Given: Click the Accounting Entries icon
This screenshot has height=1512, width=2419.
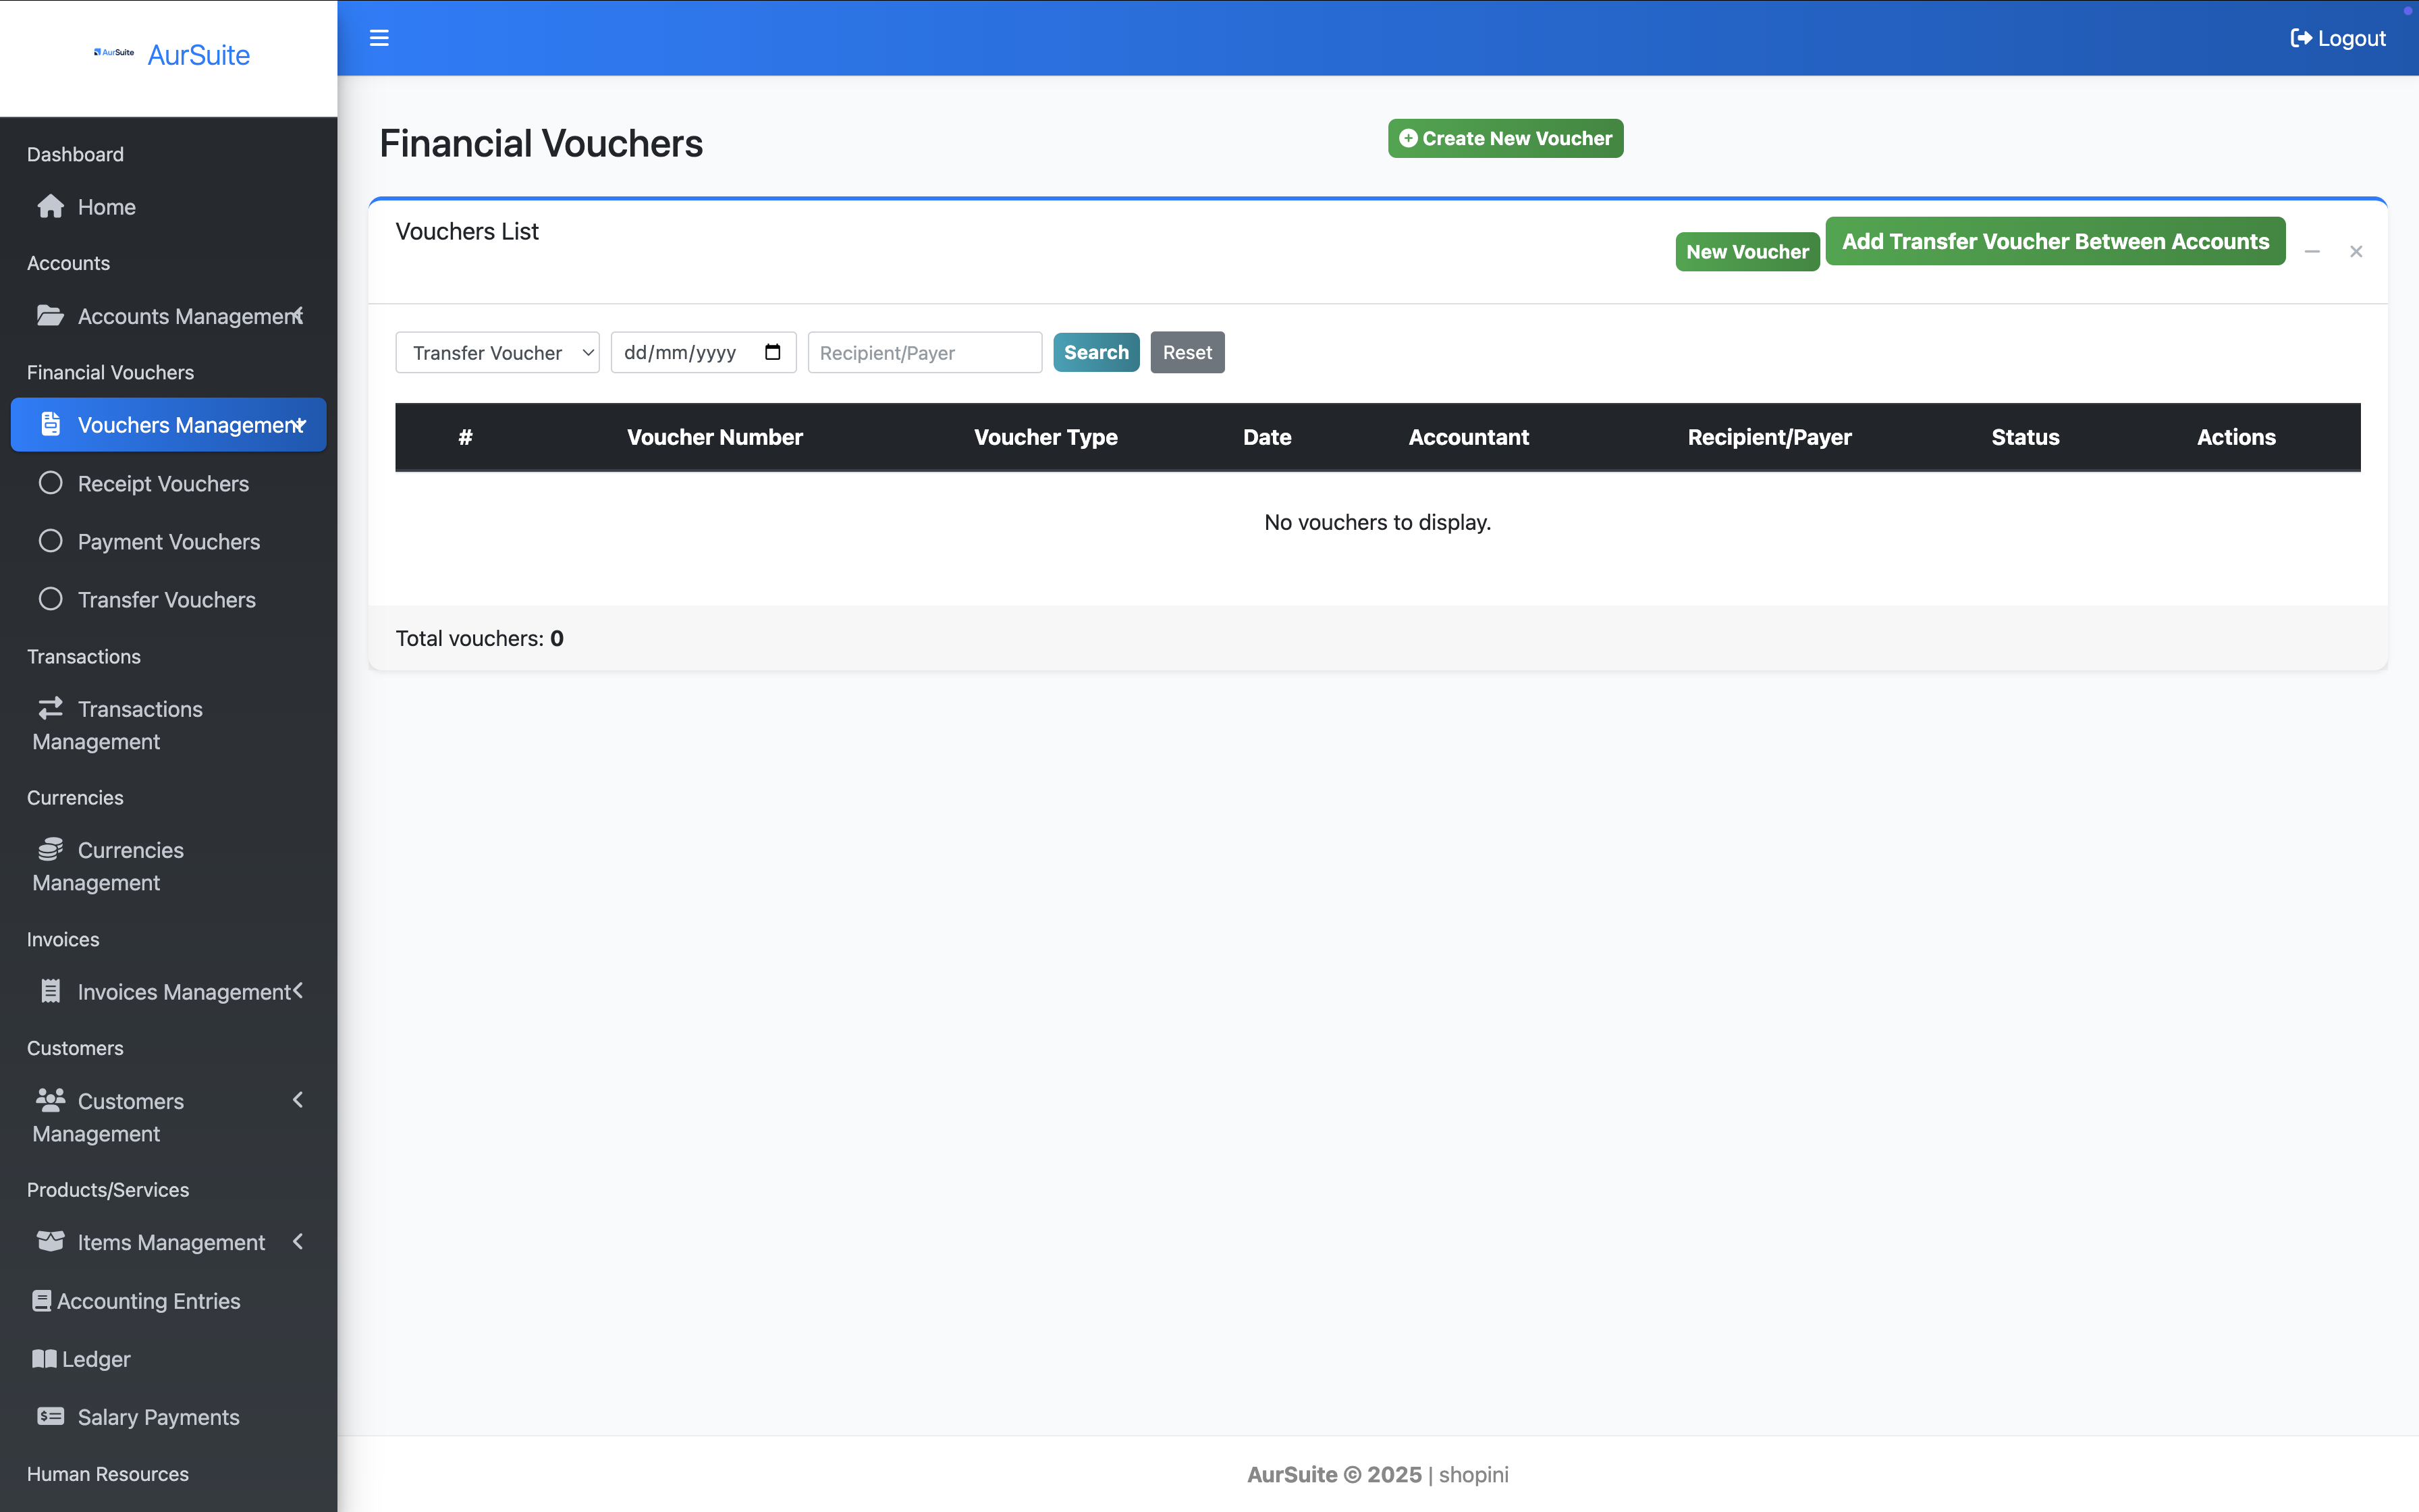Looking at the screenshot, I should (41, 1301).
